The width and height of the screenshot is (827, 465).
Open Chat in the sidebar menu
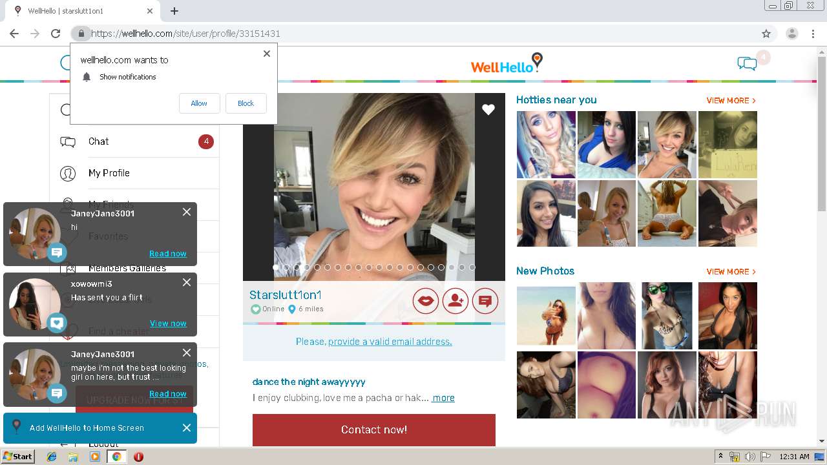pyautogui.click(x=98, y=141)
